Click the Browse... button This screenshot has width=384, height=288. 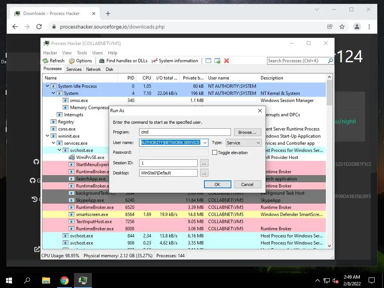(x=247, y=132)
